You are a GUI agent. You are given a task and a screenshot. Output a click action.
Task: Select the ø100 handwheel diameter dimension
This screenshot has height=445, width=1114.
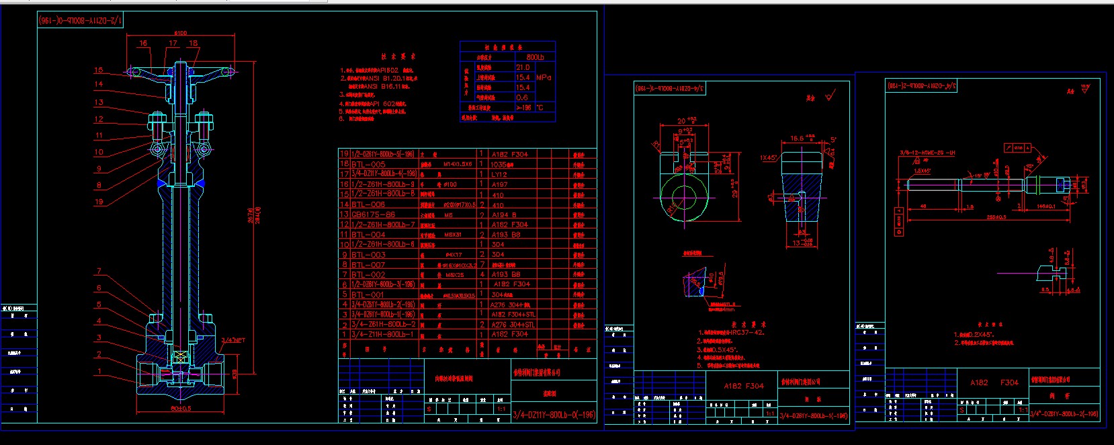(181, 33)
